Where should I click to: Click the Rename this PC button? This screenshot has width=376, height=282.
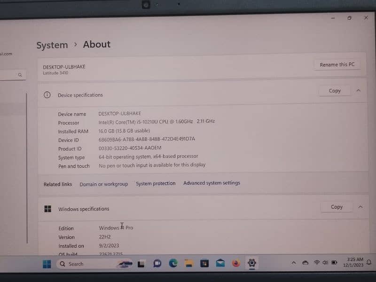(337, 64)
